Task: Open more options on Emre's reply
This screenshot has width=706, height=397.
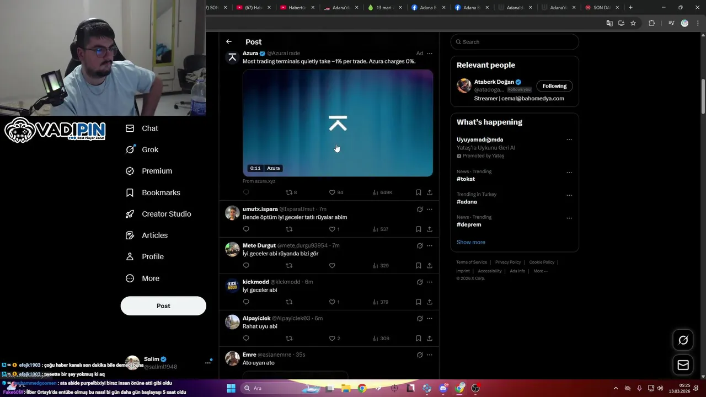Action: coord(430,355)
